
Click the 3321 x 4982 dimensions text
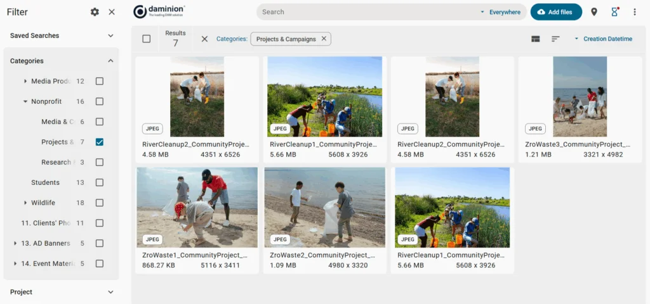coord(603,155)
